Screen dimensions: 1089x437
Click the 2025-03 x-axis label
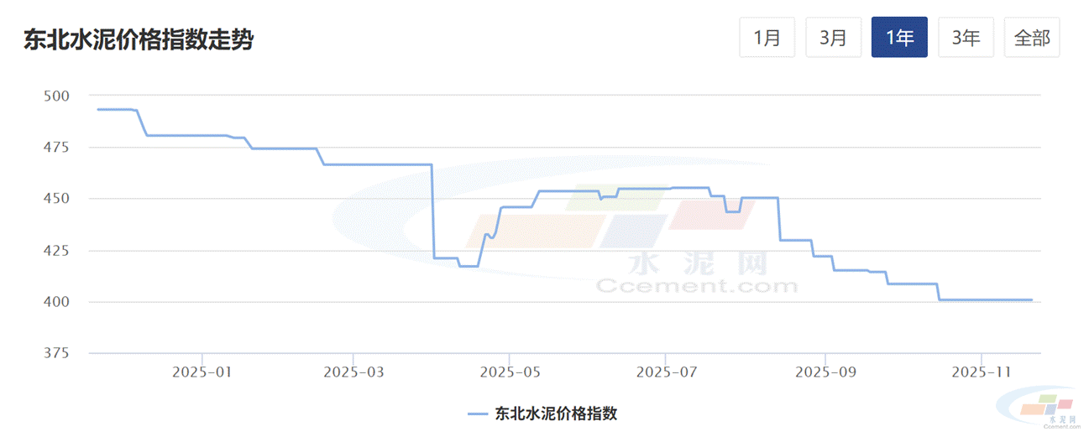coord(353,372)
